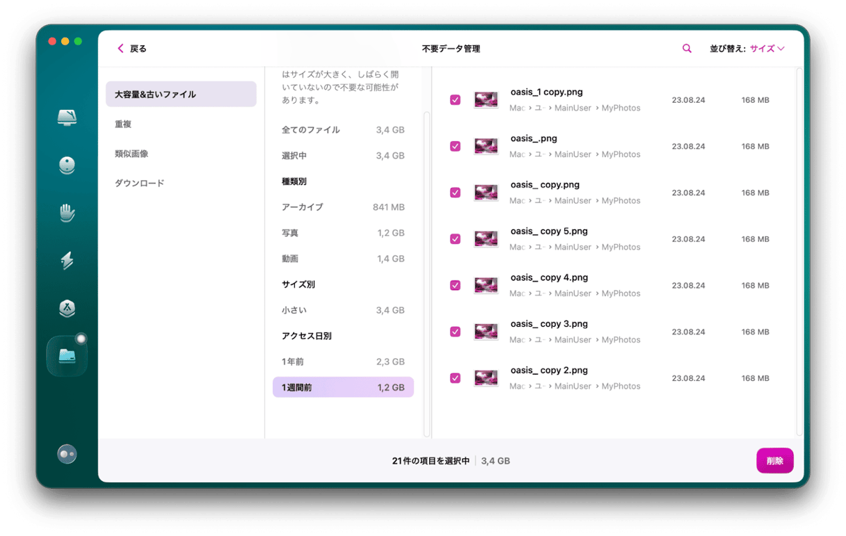
Task: Filter by アーカイブ 841 MB
Action: pyautogui.click(x=342, y=207)
